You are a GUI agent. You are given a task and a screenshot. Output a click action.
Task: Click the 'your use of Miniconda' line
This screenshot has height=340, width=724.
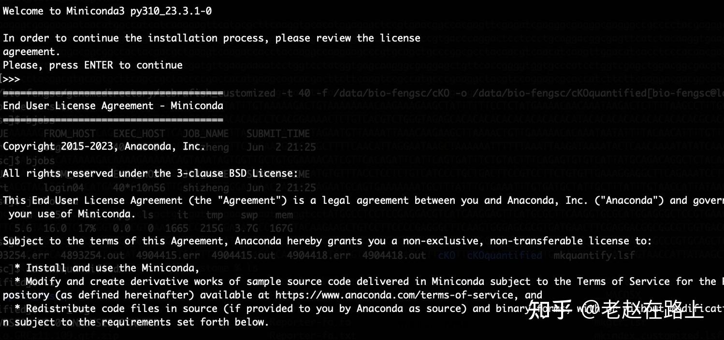click(x=72, y=214)
